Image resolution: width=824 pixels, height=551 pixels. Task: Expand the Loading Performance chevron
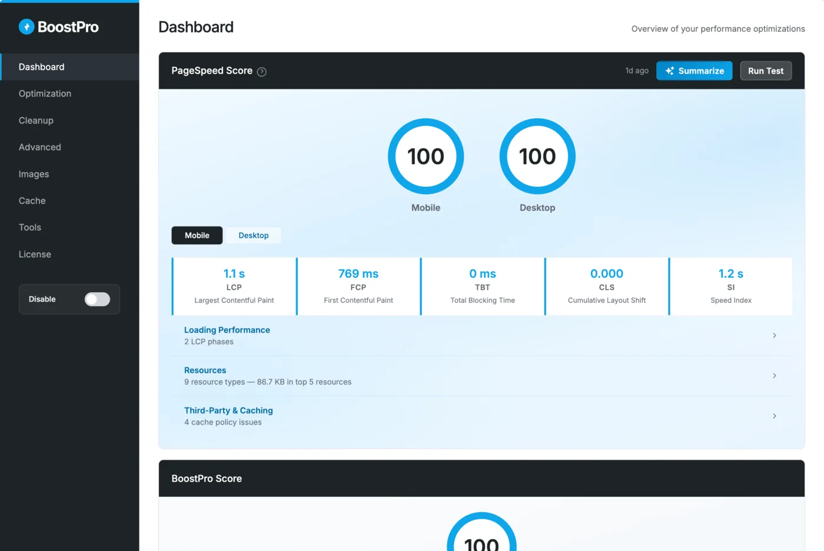coord(775,335)
